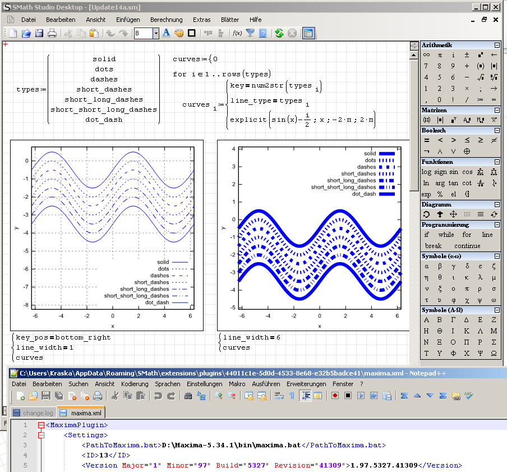Open the Berechnung menu
507x472 pixels.
tap(166, 20)
